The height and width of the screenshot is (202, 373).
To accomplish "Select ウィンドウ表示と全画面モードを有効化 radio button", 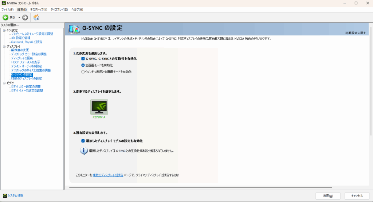I will [83, 72].
